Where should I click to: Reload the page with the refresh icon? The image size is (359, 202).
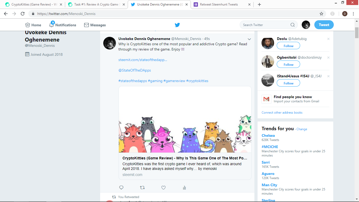(23, 14)
